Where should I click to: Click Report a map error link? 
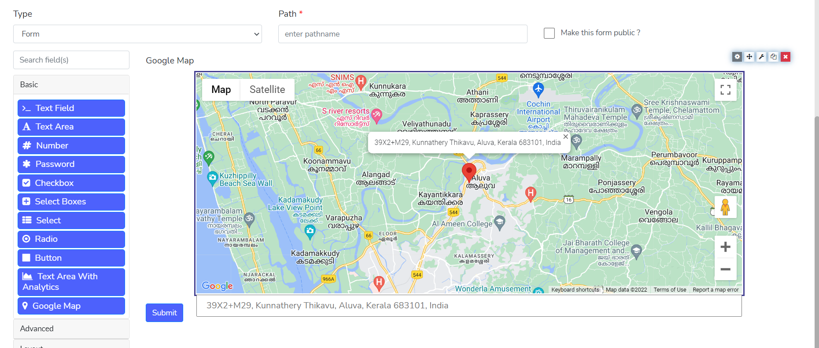coord(716,290)
